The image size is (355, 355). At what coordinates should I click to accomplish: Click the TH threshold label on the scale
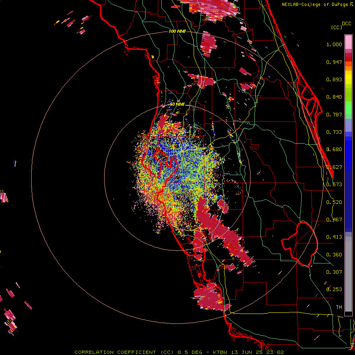tap(339, 307)
